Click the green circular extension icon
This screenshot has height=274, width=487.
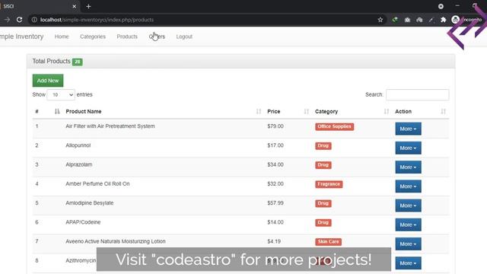395,20
